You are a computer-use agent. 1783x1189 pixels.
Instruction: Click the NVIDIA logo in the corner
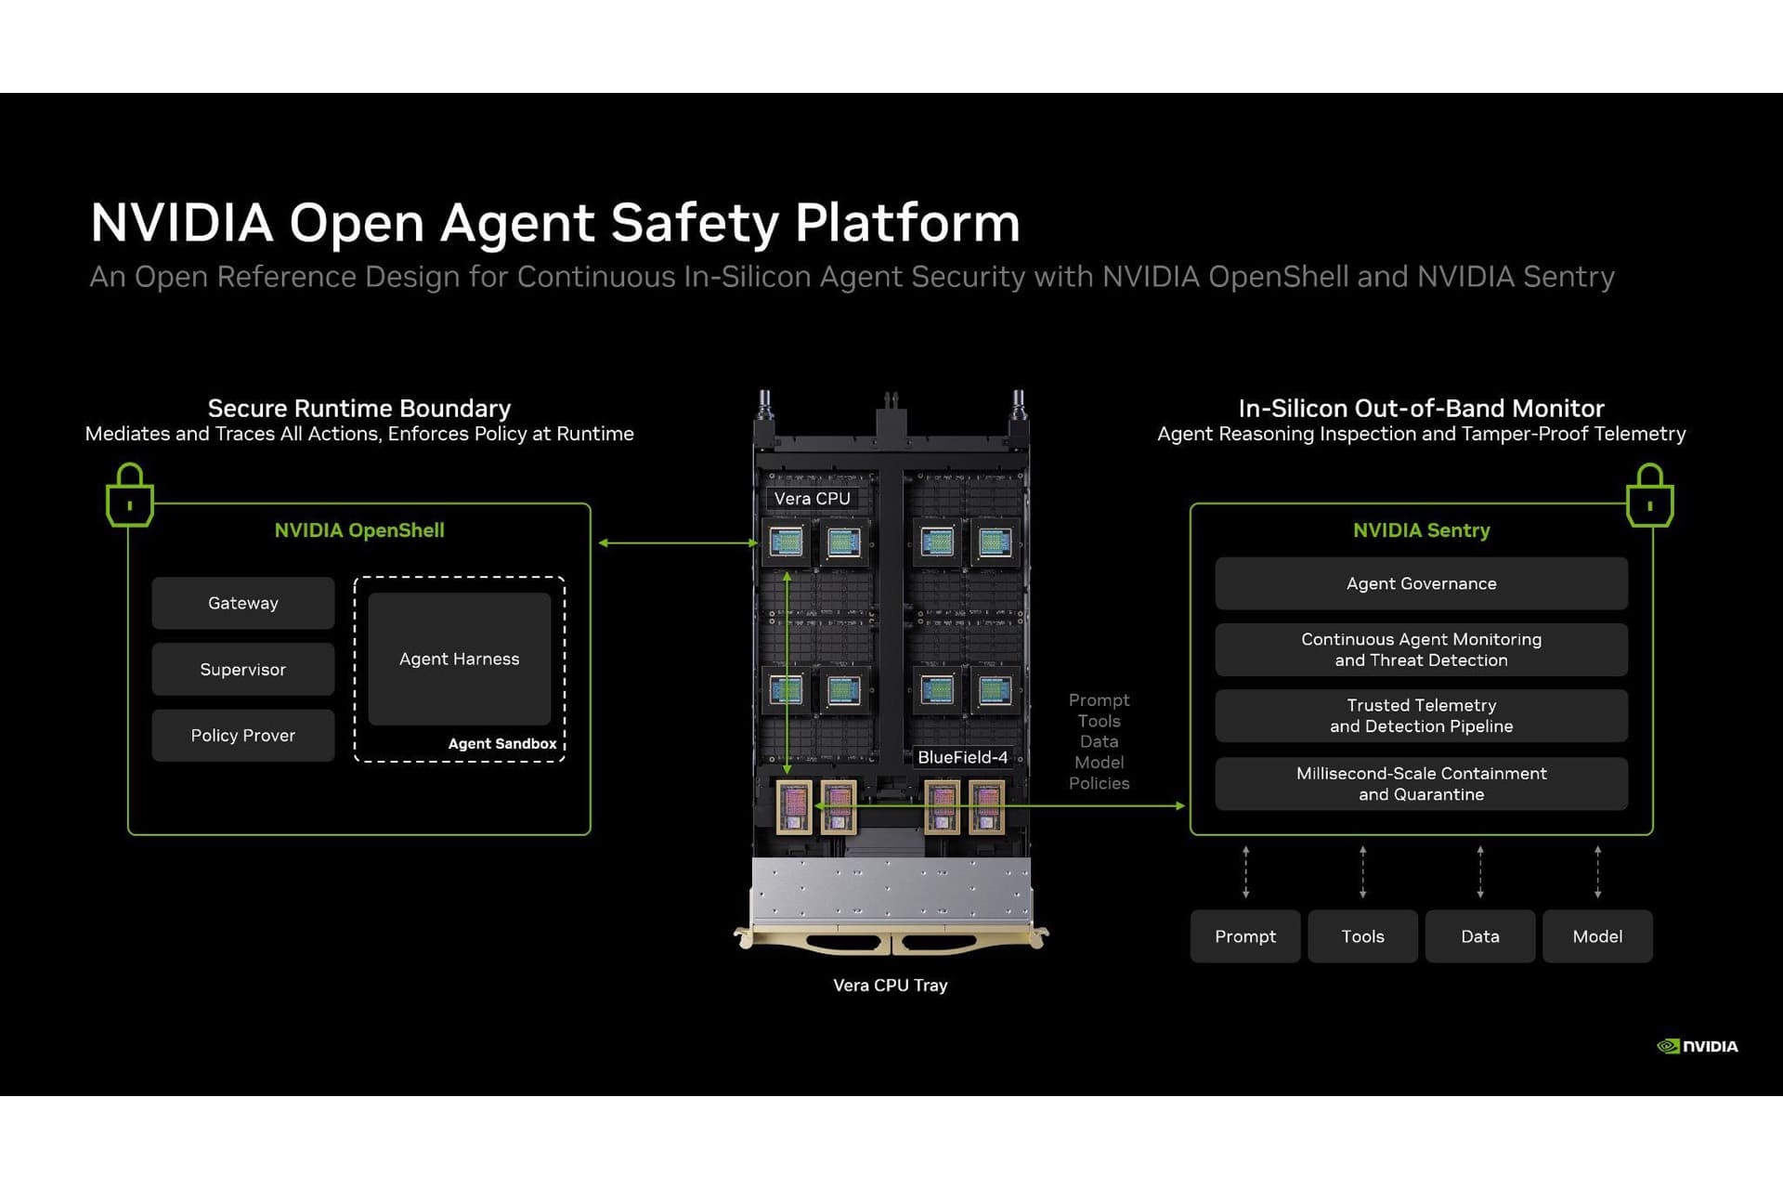pos(1698,1046)
